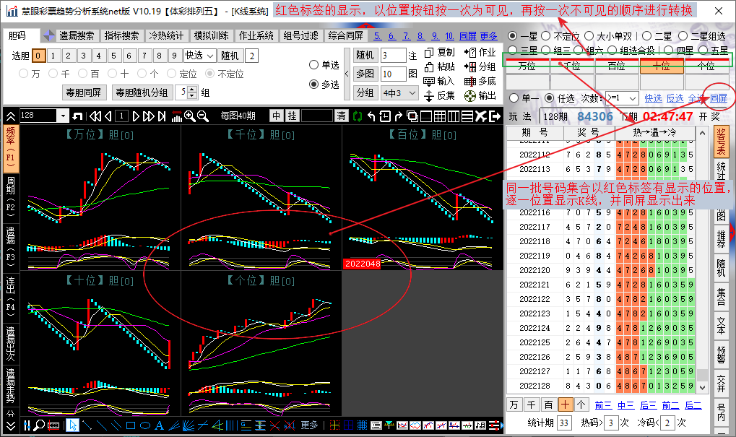
Task: Select the rectangle drawing tool
Action: 131,425
